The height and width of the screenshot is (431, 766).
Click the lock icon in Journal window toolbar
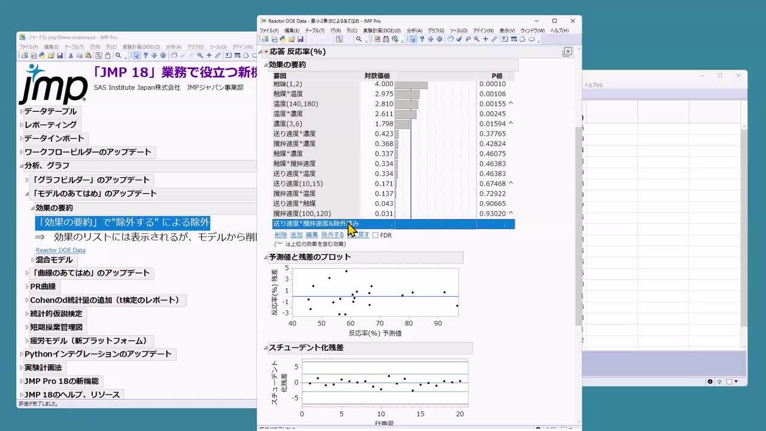(x=108, y=56)
